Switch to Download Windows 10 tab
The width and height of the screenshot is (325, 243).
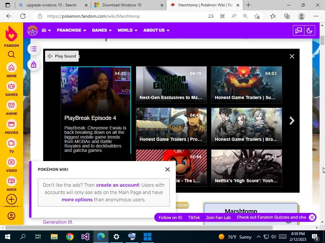tap(129, 5)
